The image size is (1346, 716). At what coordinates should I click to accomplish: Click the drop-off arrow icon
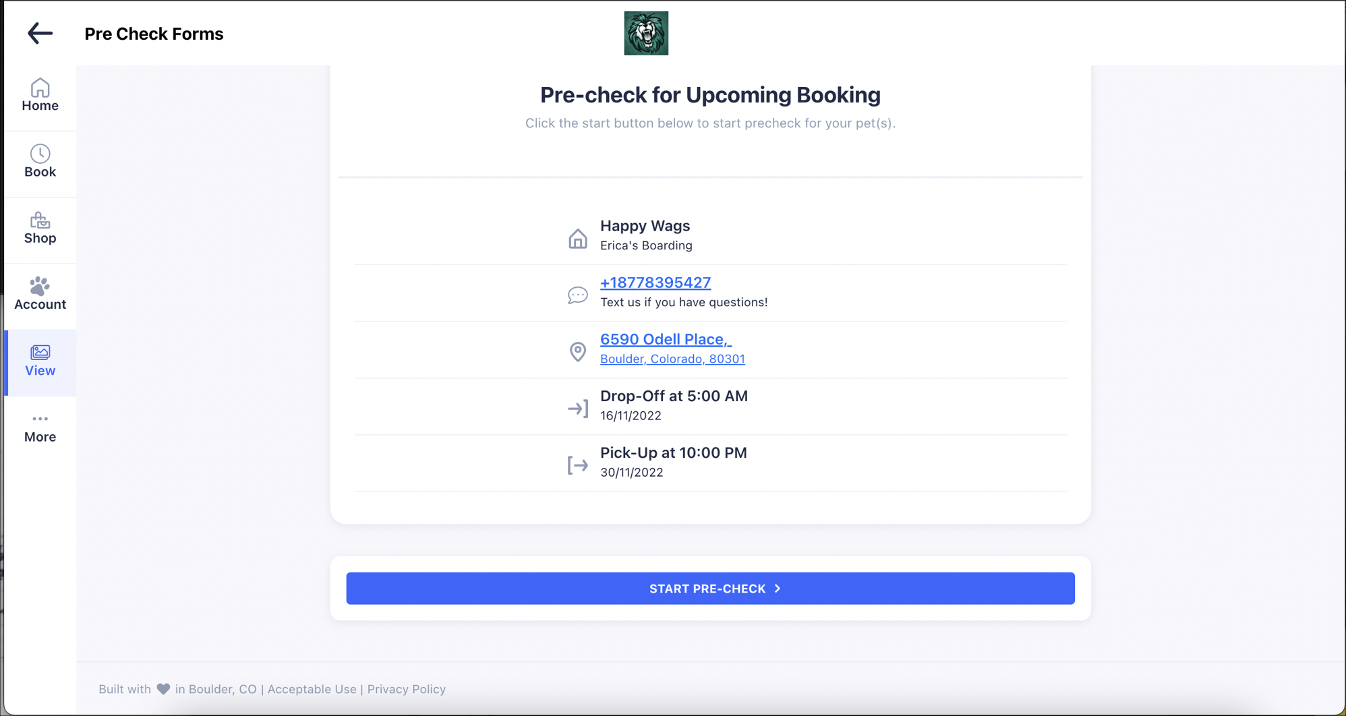[578, 408]
